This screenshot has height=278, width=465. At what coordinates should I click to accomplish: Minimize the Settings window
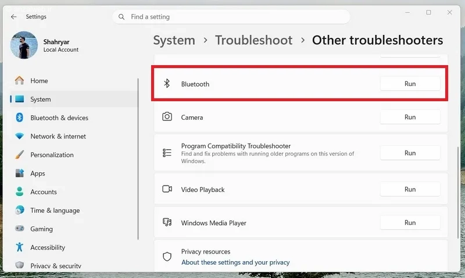407,12
